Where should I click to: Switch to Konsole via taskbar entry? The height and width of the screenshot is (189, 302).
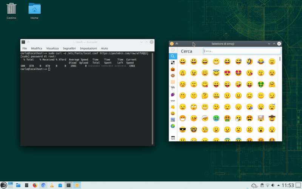[x=69, y=185]
